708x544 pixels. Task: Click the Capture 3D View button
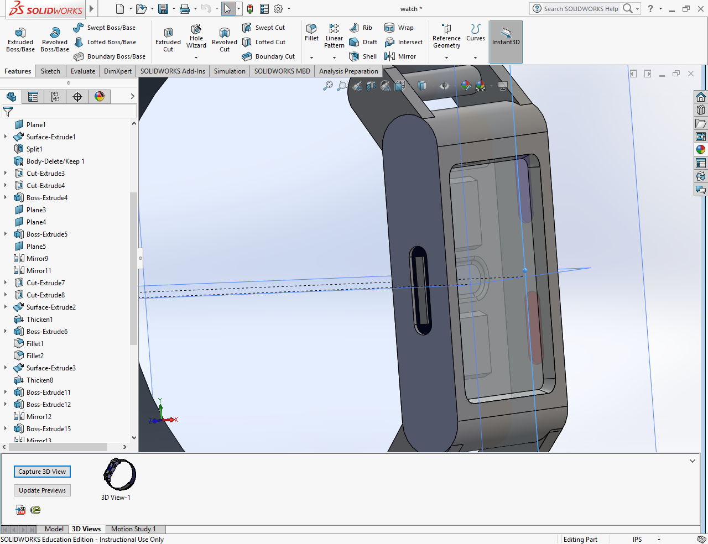click(x=42, y=472)
